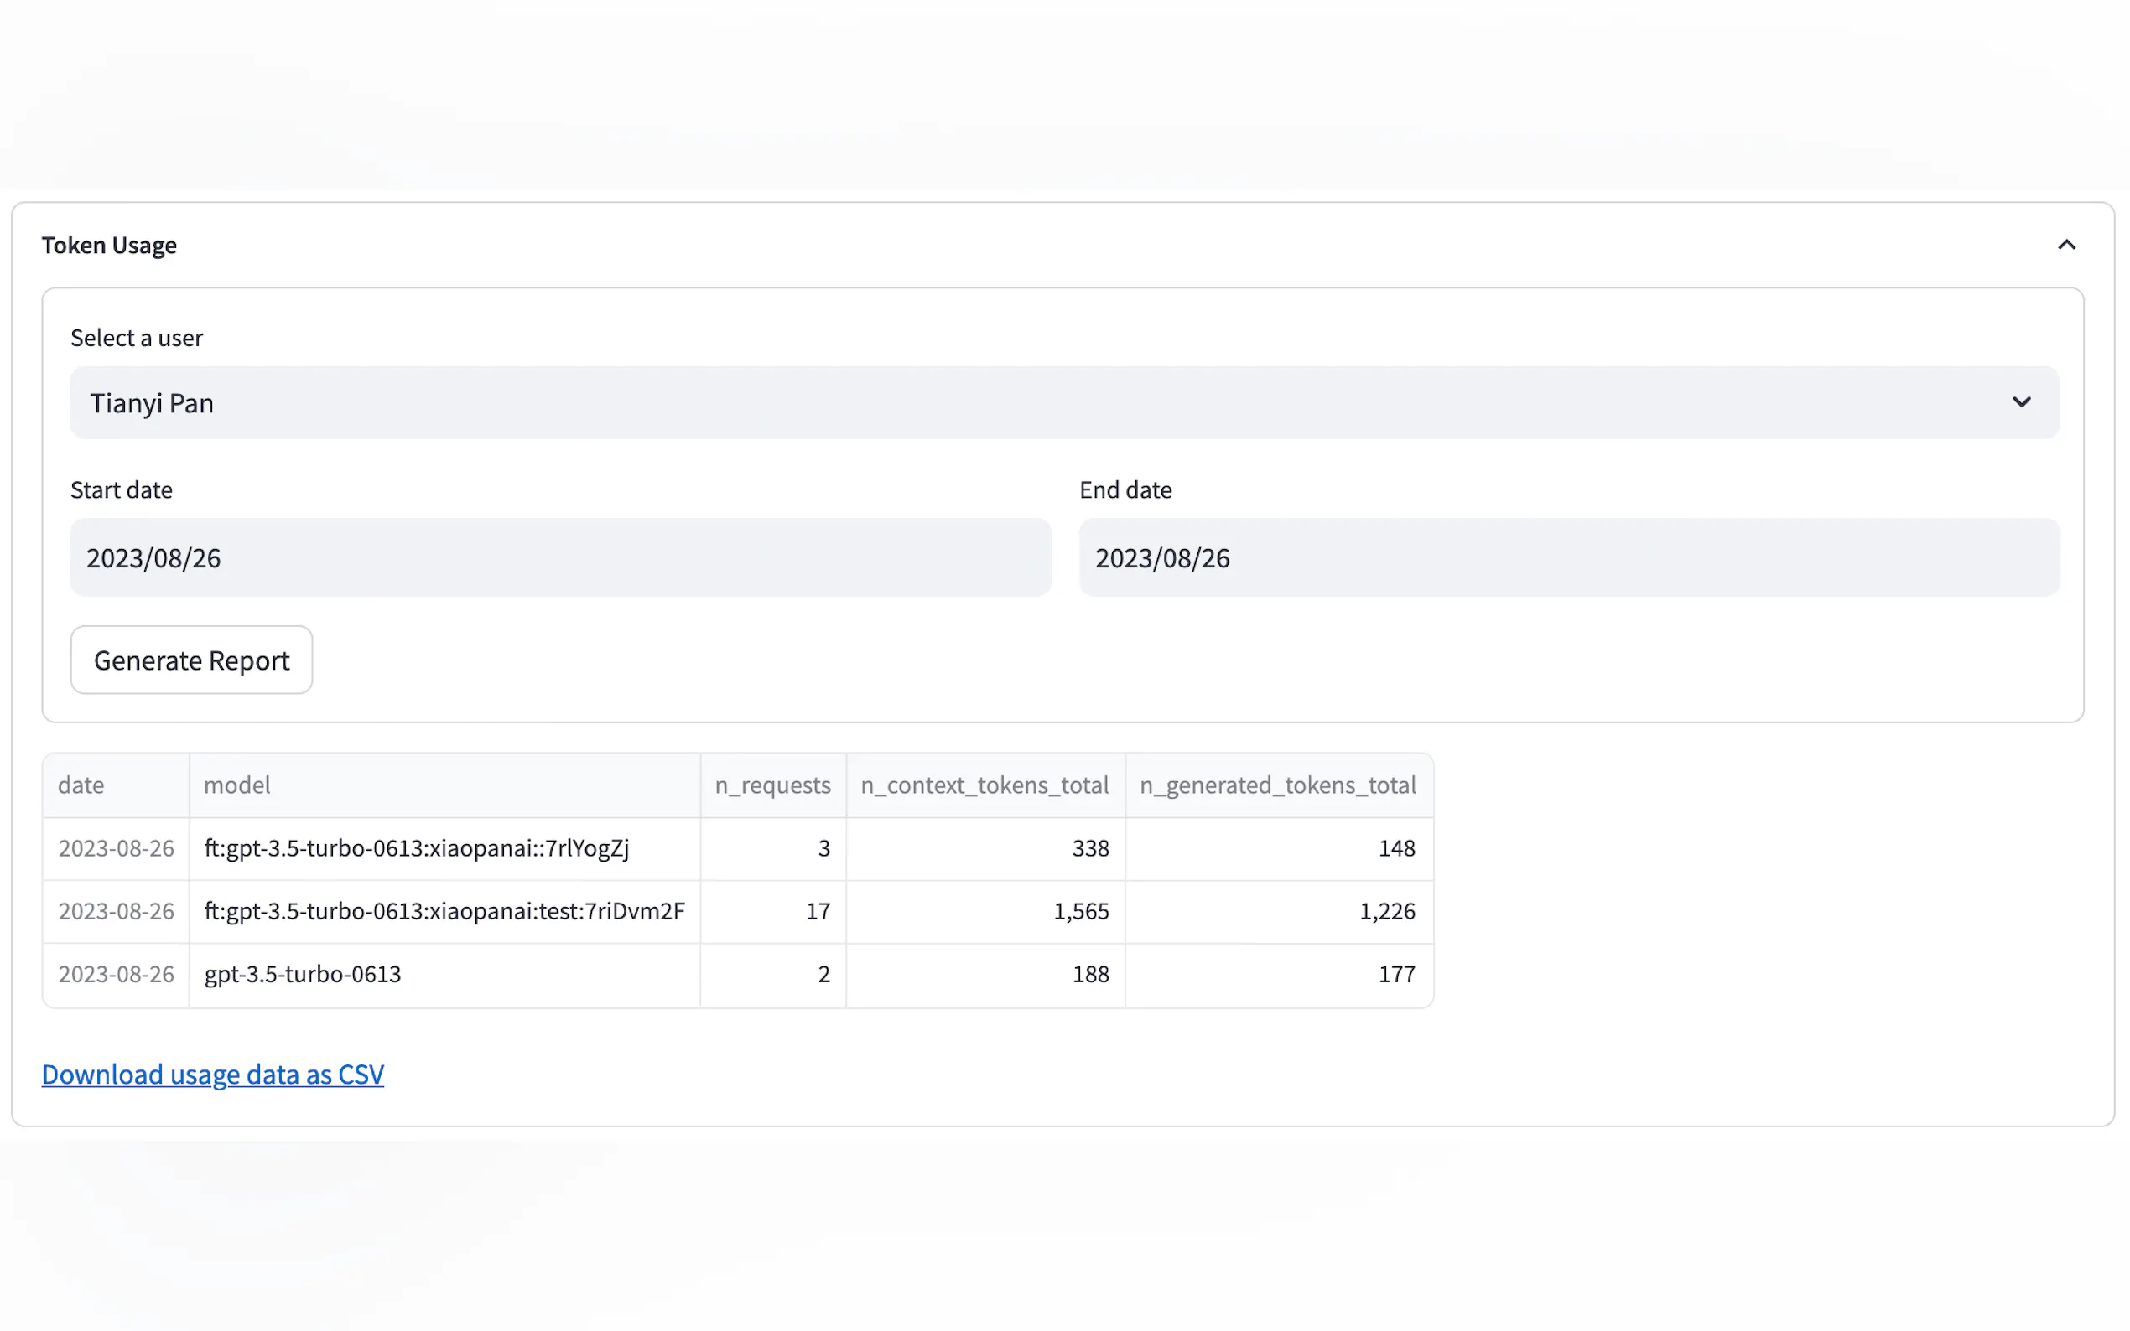This screenshot has height=1331, width=2130.
Task: Select the Start date field
Action: 560,557
